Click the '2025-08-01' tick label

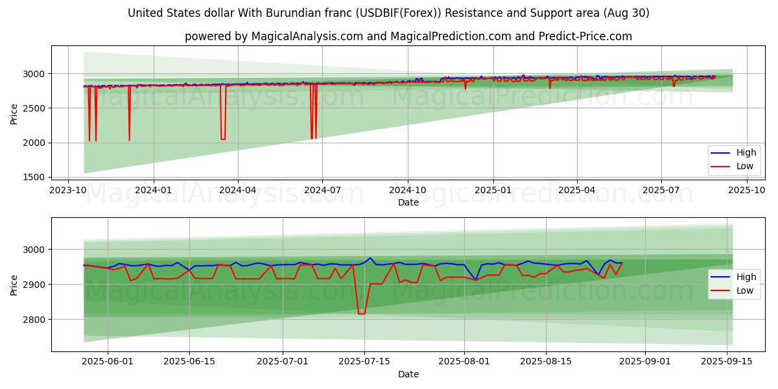[x=464, y=362]
